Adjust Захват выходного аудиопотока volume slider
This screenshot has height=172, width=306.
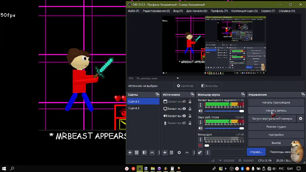coord(224,111)
